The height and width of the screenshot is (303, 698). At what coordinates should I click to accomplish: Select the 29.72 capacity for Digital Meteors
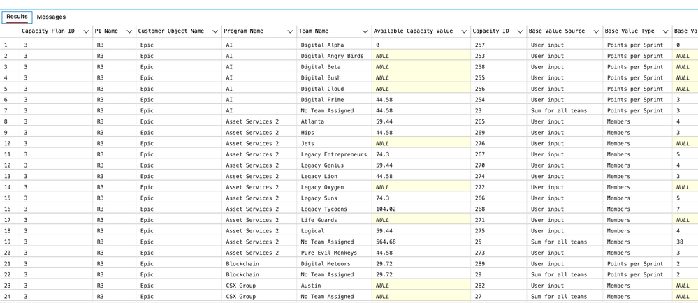[x=421, y=264]
